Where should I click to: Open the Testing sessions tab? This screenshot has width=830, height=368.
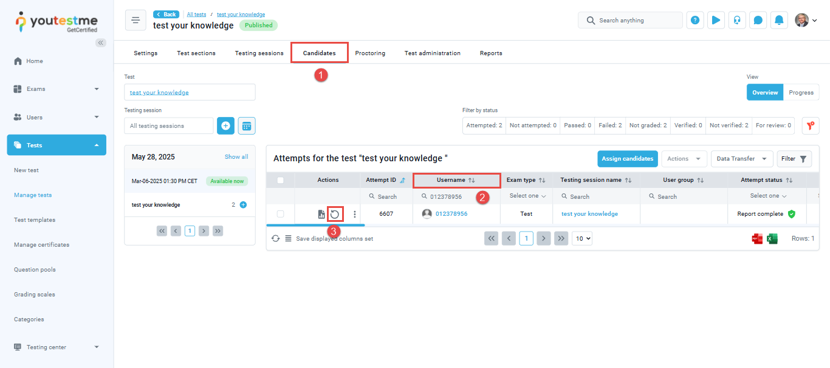point(259,53)
